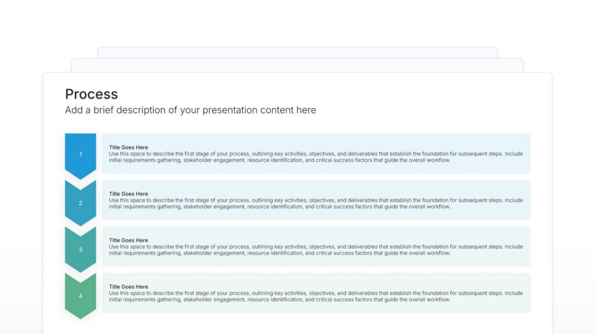The height and width of the screenshot is (334, 595).
Task: Click "Title Goes Here" in the second step
Action: (x=128, y=194)
